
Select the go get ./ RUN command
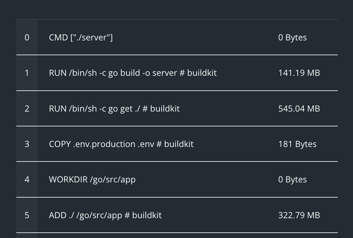[114, 108]
